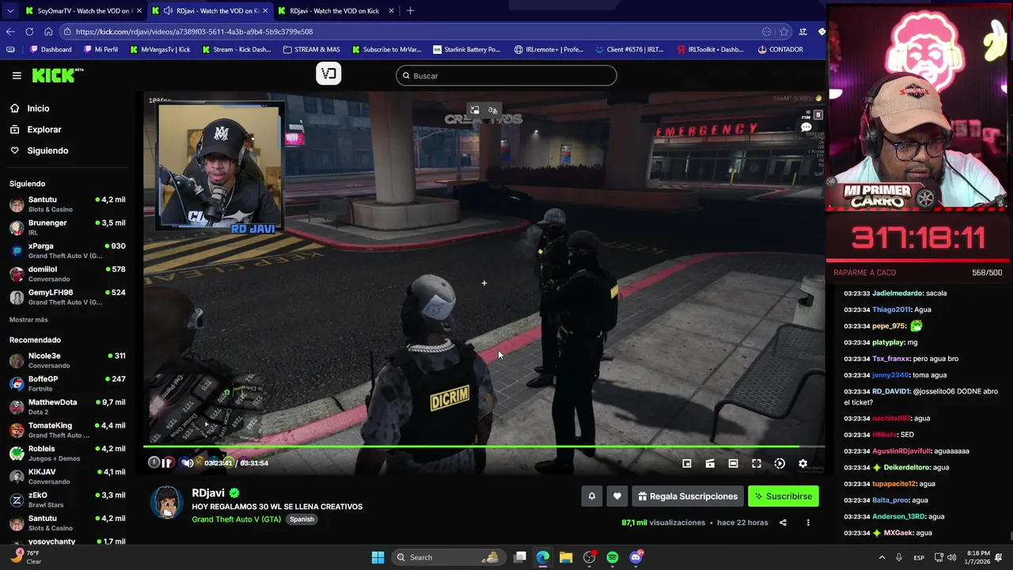Open the ESP language switcher
The height and width of the screenshot is (570, 1013).
[x=919, y=557]
